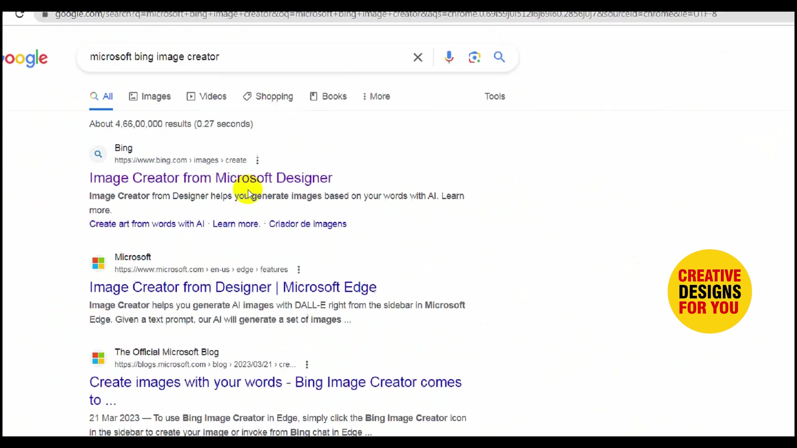Click inside the search query field
Screen dimensions: 797x448
[249, 57]
